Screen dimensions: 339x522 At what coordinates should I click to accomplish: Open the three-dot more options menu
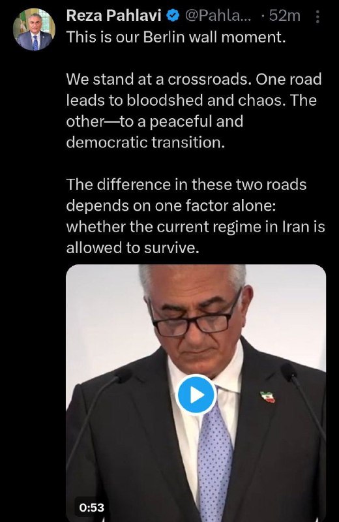(317, 17)
